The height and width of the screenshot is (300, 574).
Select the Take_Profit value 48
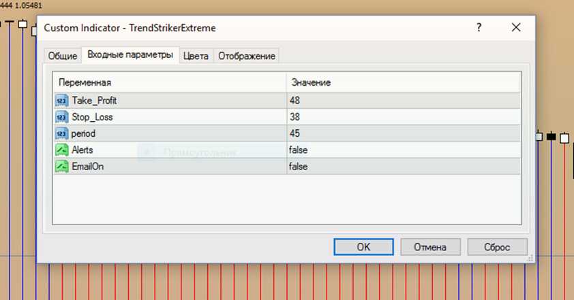tap(402, 101)
